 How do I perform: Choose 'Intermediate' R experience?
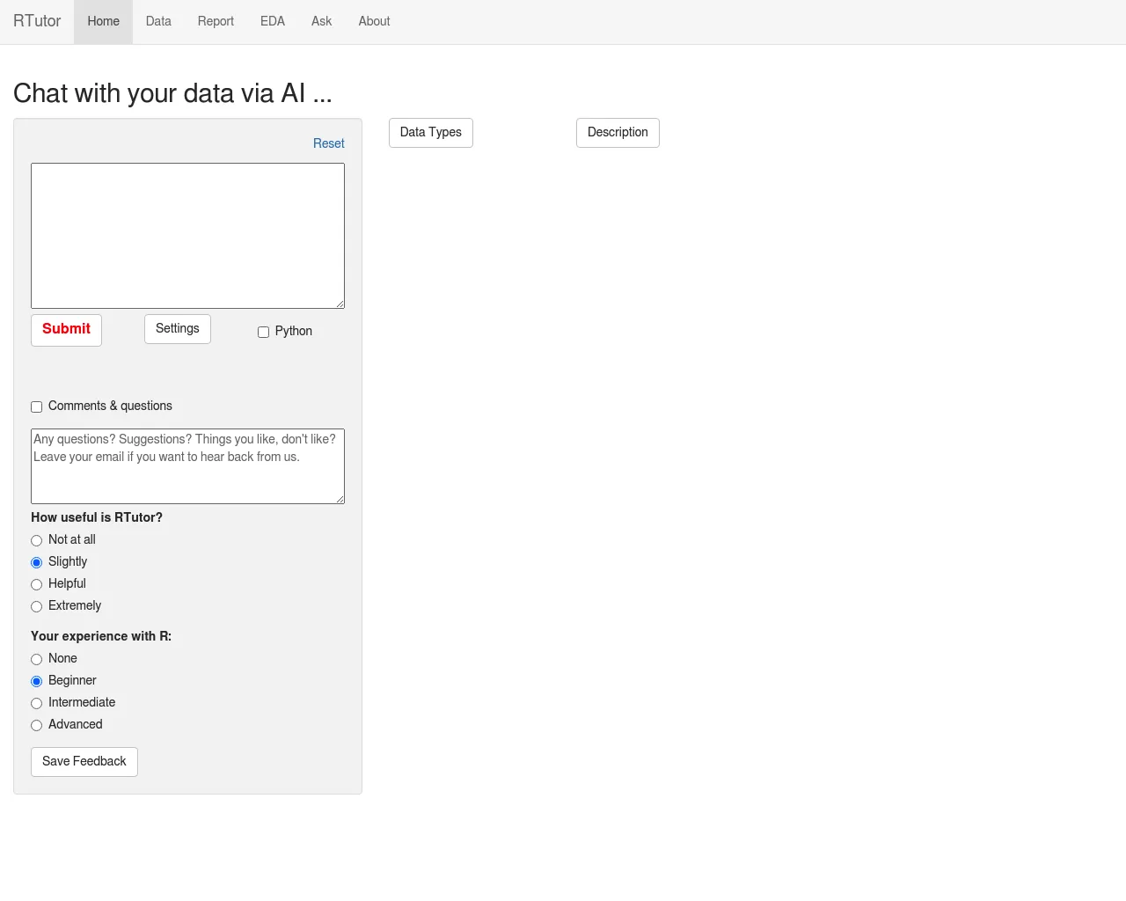click(x=36, y=703)
